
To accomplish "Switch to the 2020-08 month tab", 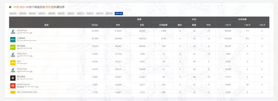I will (51, 14).
